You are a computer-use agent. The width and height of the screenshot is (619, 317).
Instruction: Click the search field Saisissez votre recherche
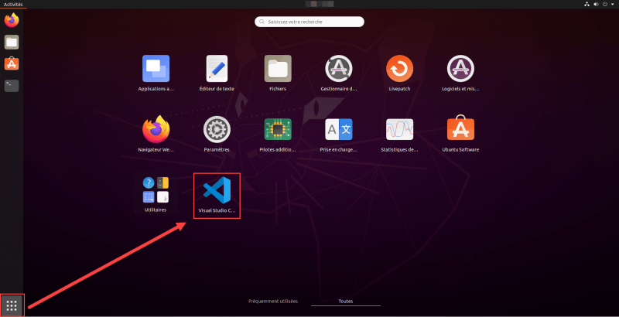[309, 22]
